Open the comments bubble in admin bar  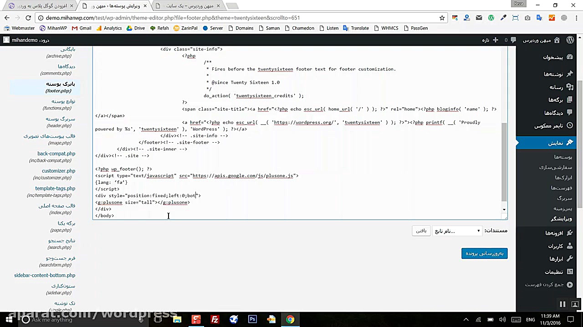point(514,40)
